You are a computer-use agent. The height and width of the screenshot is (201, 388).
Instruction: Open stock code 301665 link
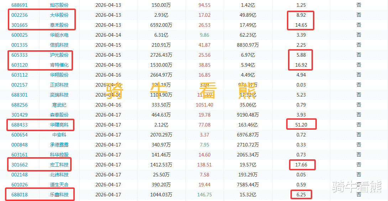(x=20, y=25)
